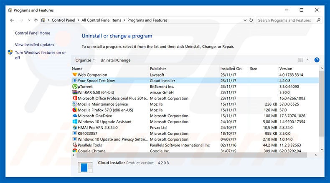Image resolution: width=330 pixels, height=183 pixels.
Task: Navigate to Control Panel breadcrumb
Action: pyautogui.click(x=63, y=20)
